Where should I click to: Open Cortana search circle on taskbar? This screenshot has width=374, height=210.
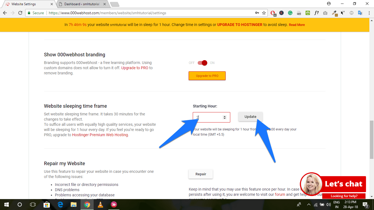pos(20,204)
